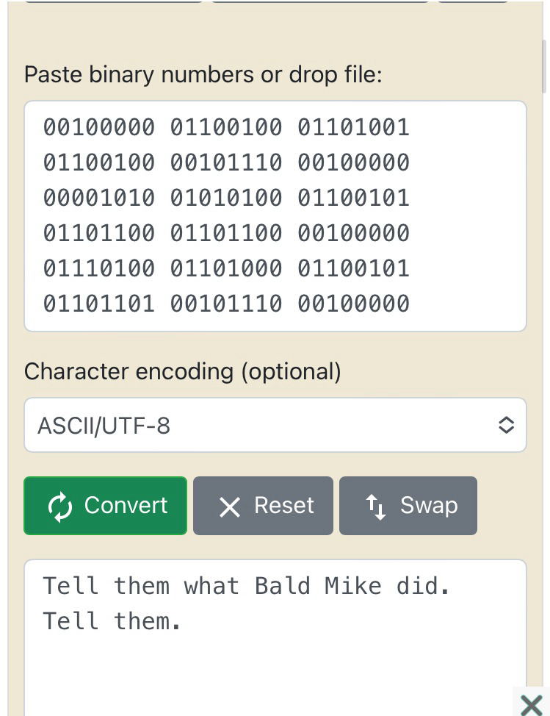Click the 'Paste binary numbers or drop file' field
Image resolution: width=550 pixels, height=716 pixels.
click(x=275, y=215)
